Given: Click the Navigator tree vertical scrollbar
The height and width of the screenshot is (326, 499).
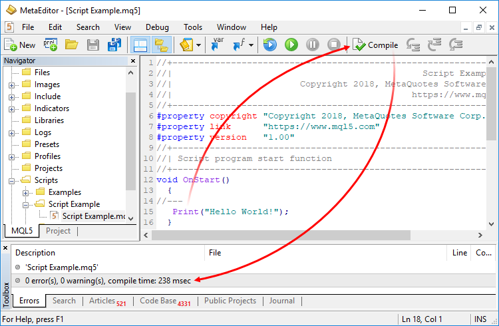Looking at the screenshot, I should pos(130,141).
